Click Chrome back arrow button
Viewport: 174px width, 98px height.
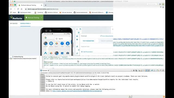pos(11,9)
